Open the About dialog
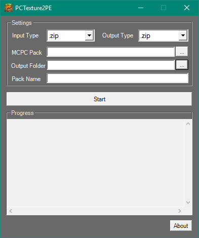 click(181, 226)
